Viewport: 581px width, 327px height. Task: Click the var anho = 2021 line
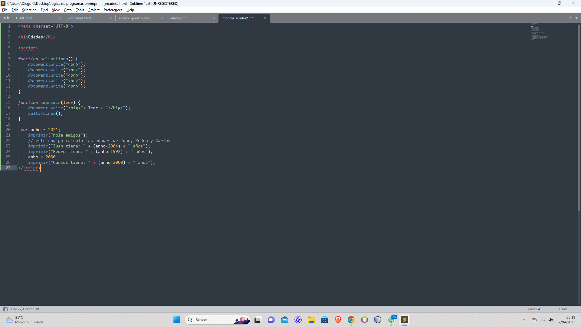coord(40,130)
